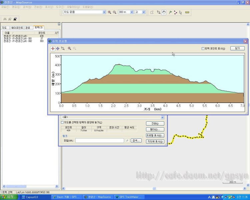250x200 pixels.
Task: Click left panel scroll right arrow
Action: [57, 186]
